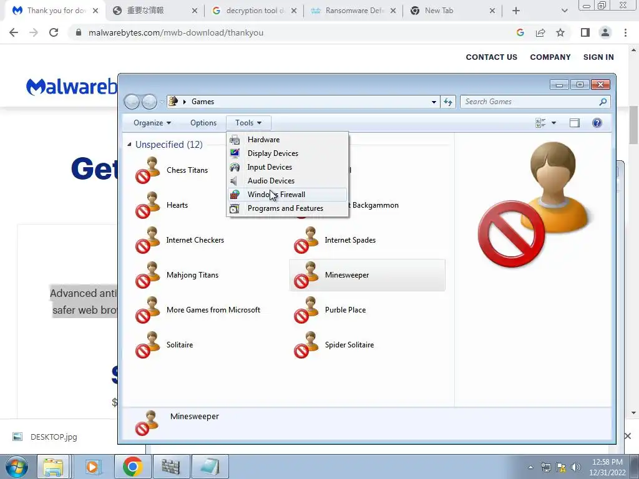
Task: Click the Internet Backgammon label
Action: tap(374, 205)
